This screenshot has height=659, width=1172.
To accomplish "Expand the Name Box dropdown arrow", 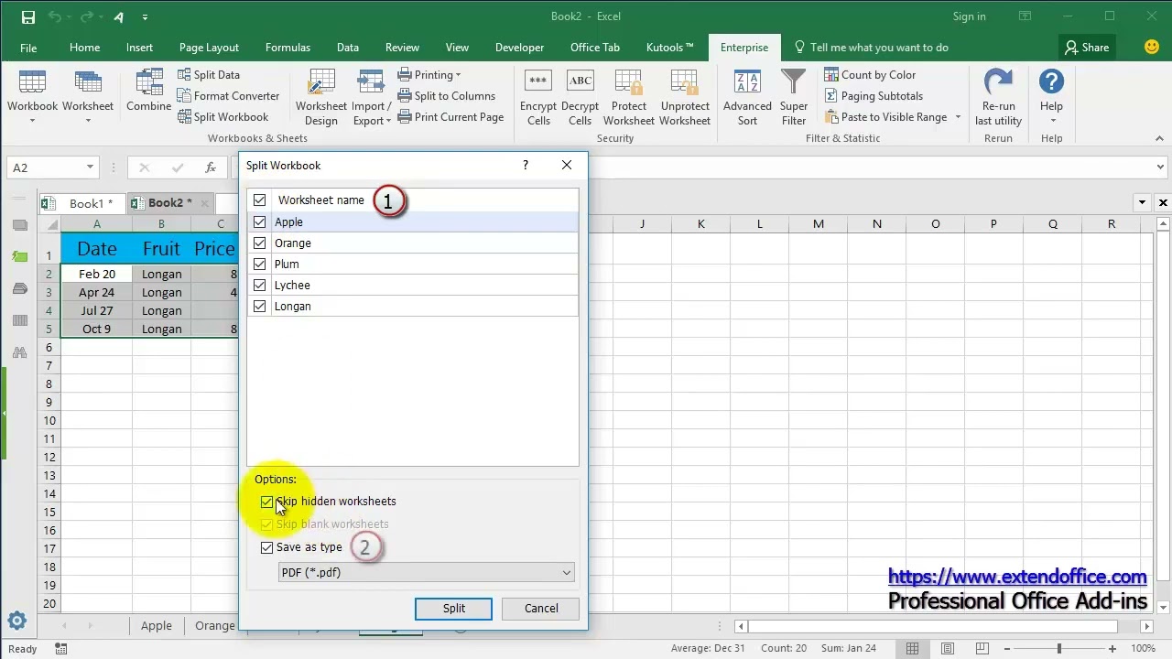I will (90, 167).
